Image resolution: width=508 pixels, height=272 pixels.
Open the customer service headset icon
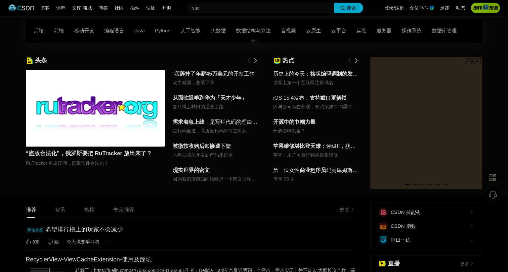point(493,195)
